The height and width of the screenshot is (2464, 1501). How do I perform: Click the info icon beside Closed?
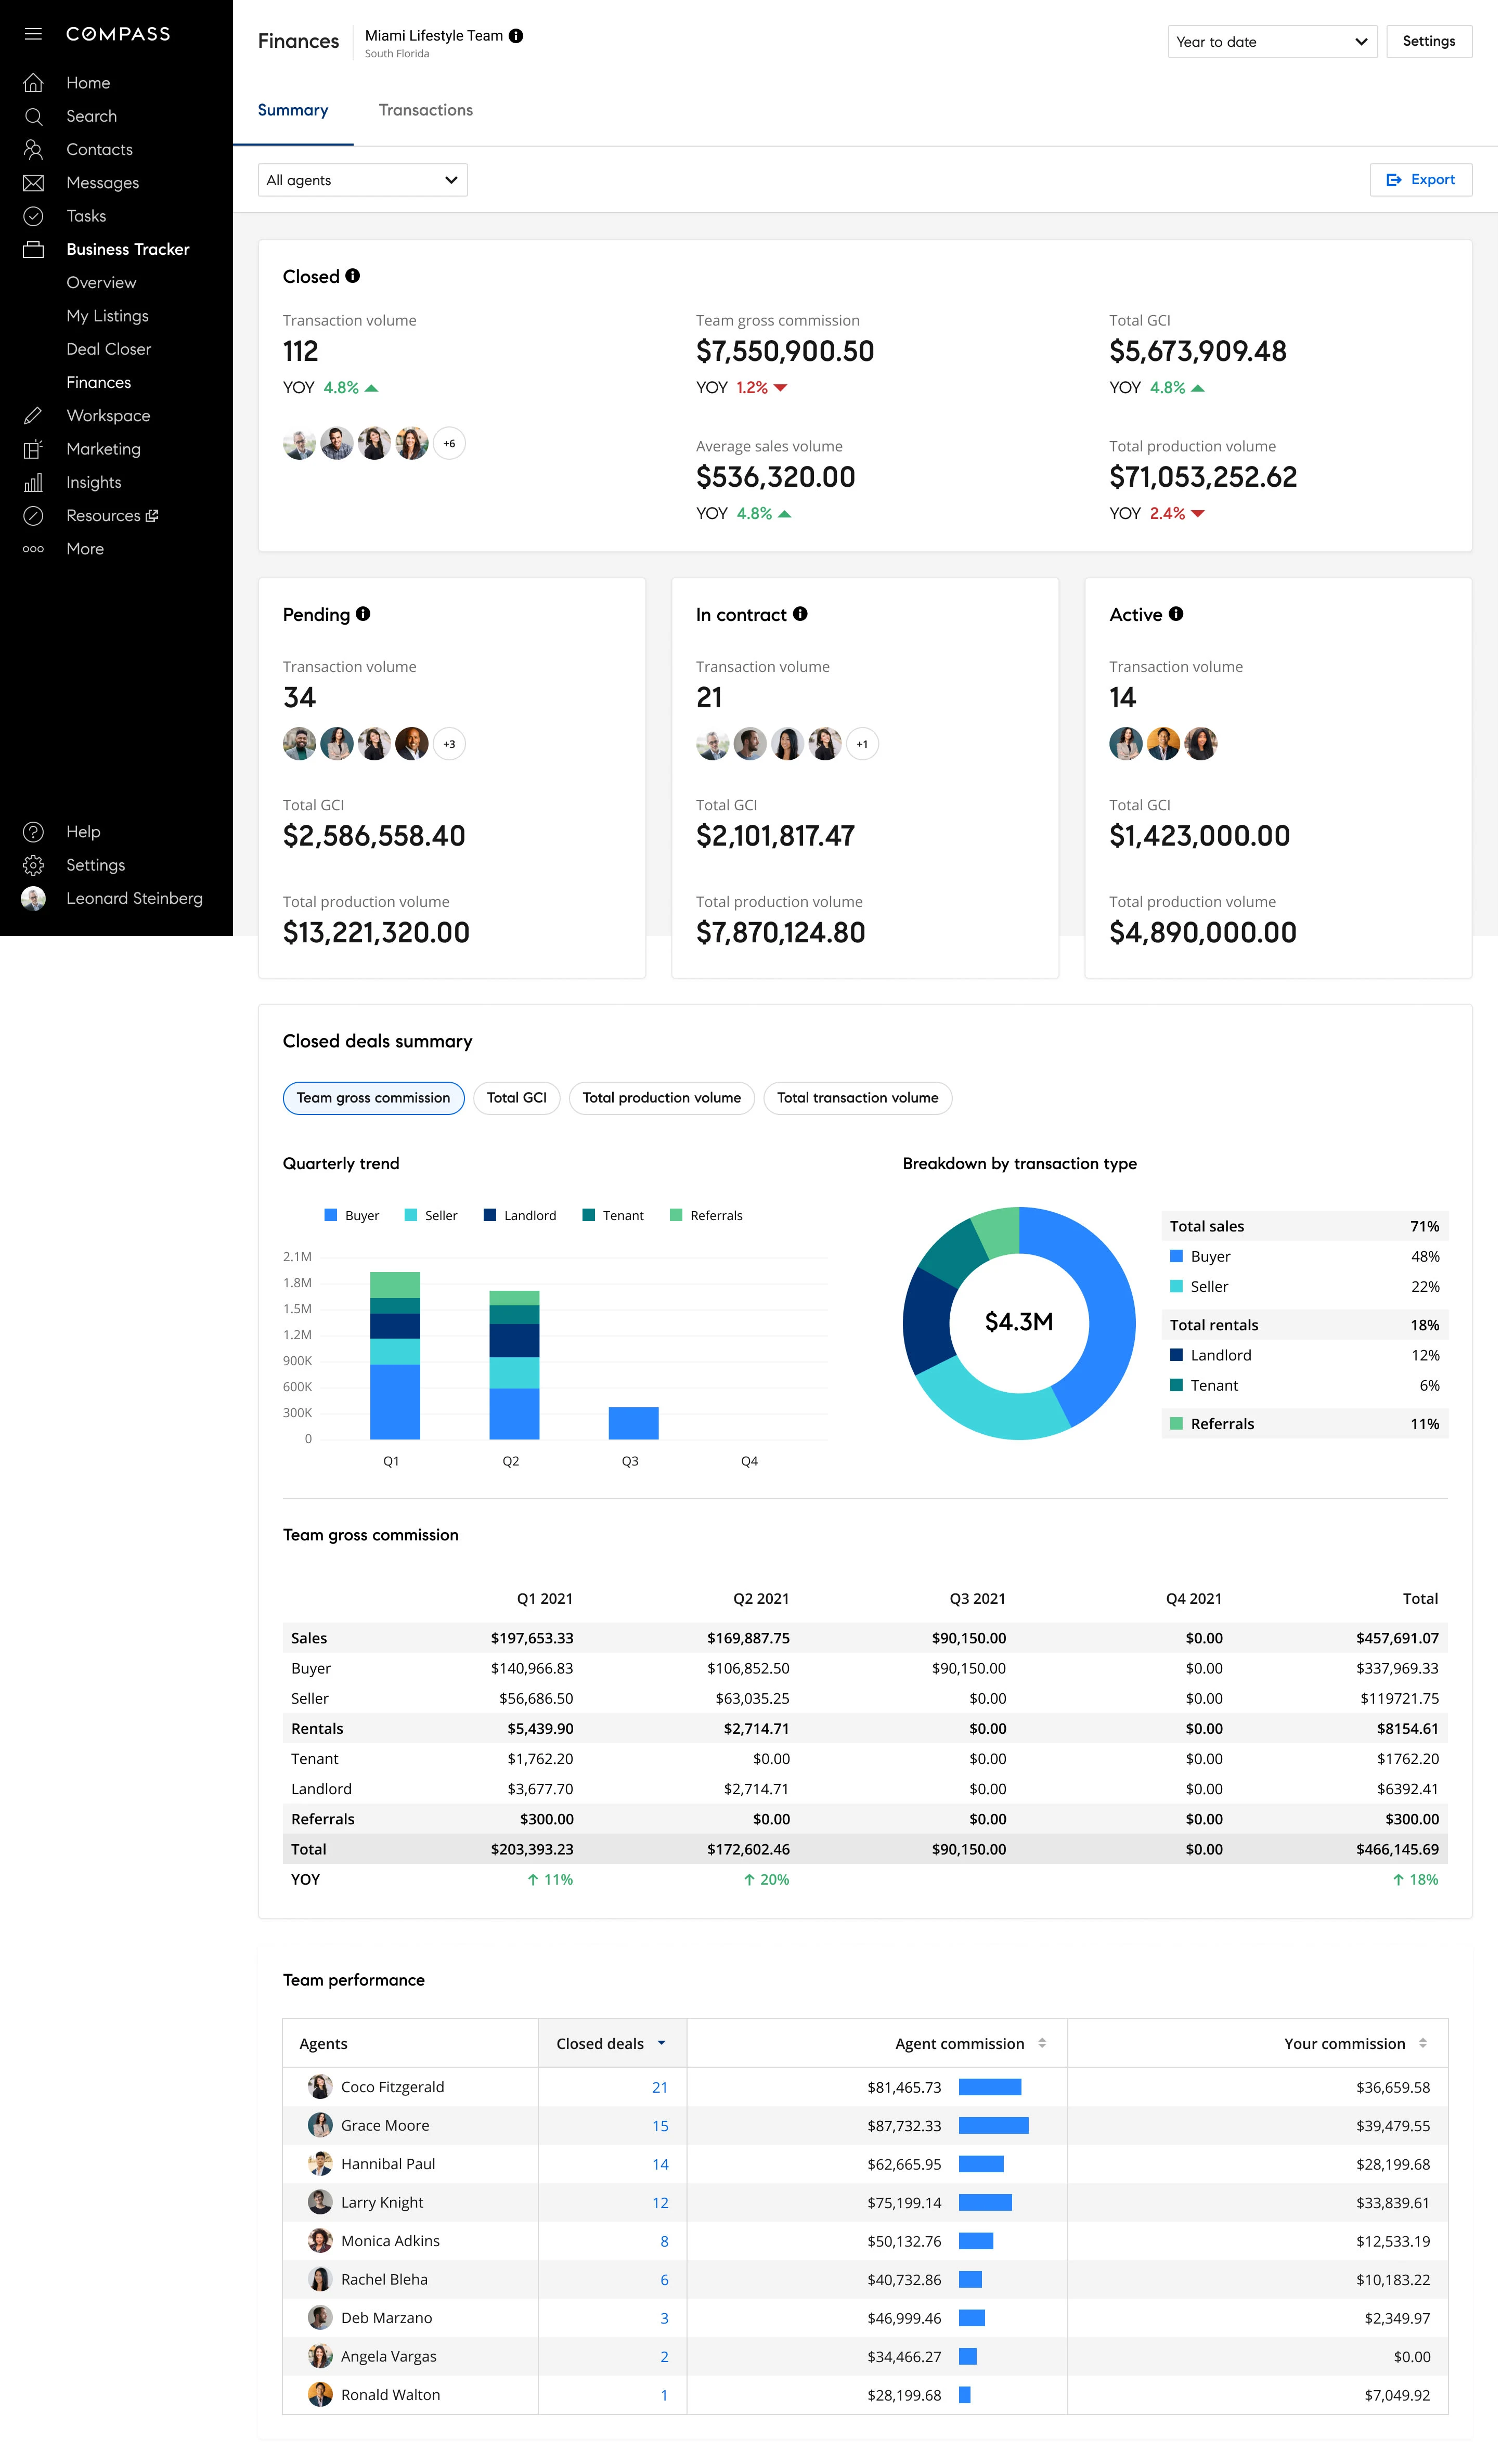353,276
